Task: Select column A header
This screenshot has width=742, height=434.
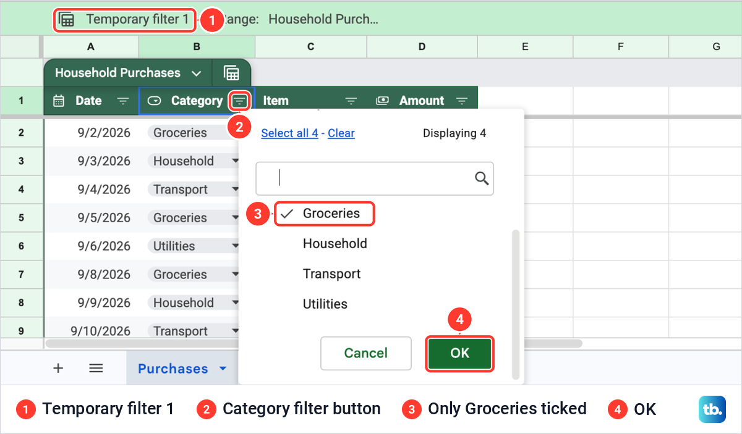Action: coord(91,47)
